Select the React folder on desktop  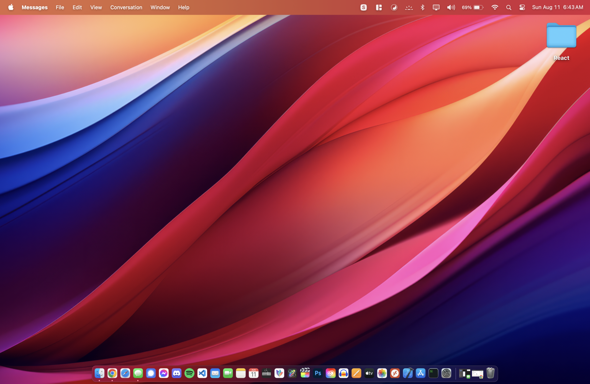point(561,36)
